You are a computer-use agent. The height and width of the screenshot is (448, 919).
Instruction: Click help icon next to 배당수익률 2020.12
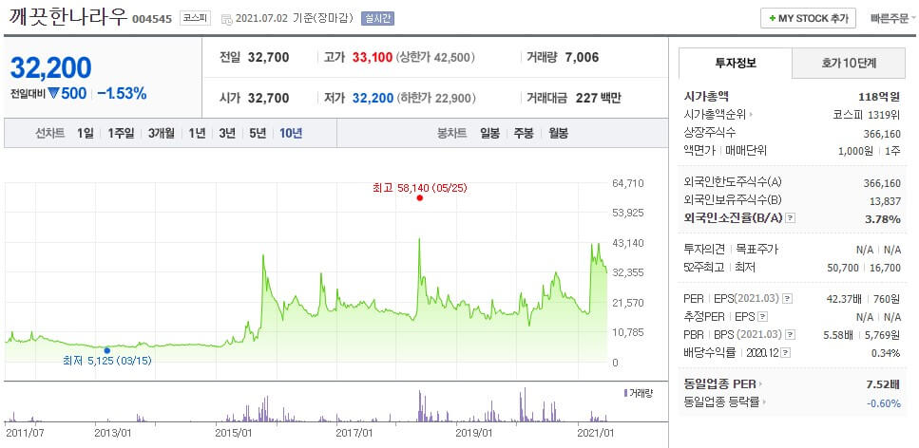click(x=786, y=353)
